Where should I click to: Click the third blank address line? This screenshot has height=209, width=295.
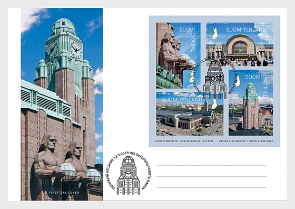[x=211, y=187]
